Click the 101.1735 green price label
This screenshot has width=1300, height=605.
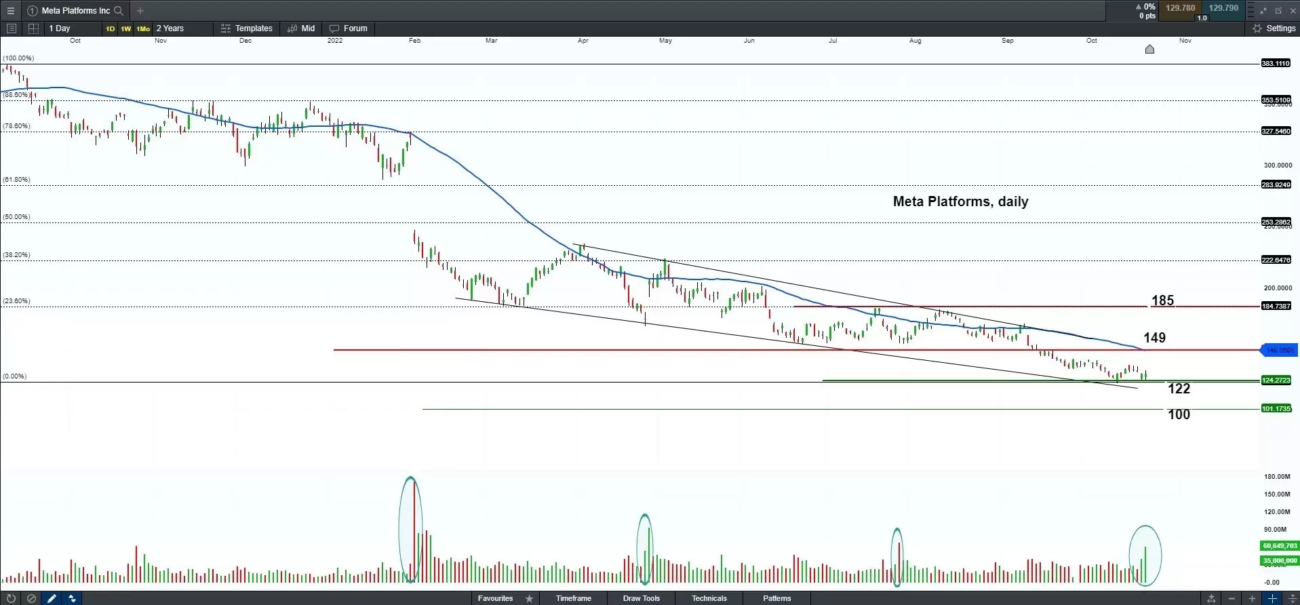click(x=1276, y=408)
